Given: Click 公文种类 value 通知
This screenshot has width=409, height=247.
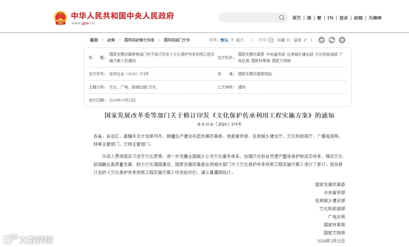Looking at the screenshot, I should click(242, 87).
